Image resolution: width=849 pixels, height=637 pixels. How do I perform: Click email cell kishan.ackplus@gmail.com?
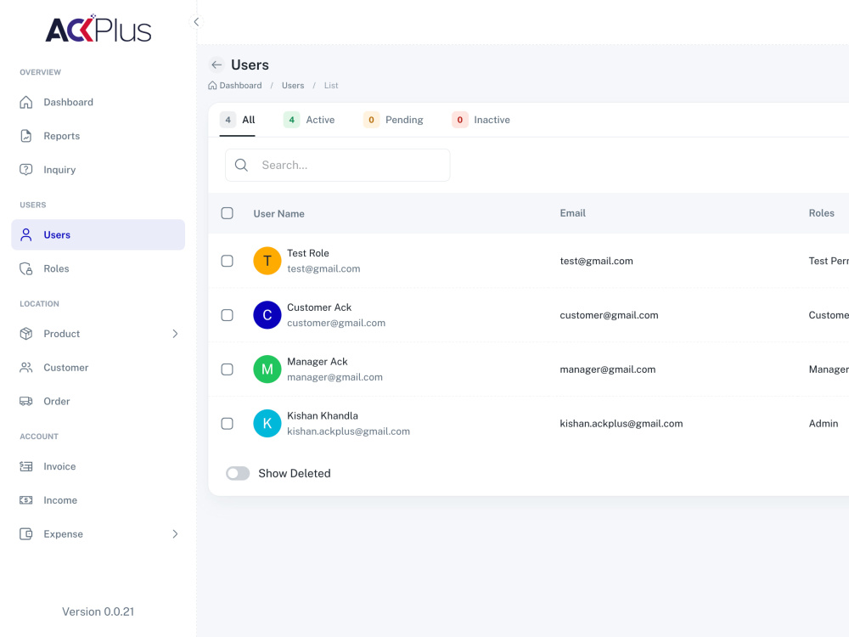(x=621, y=424)
